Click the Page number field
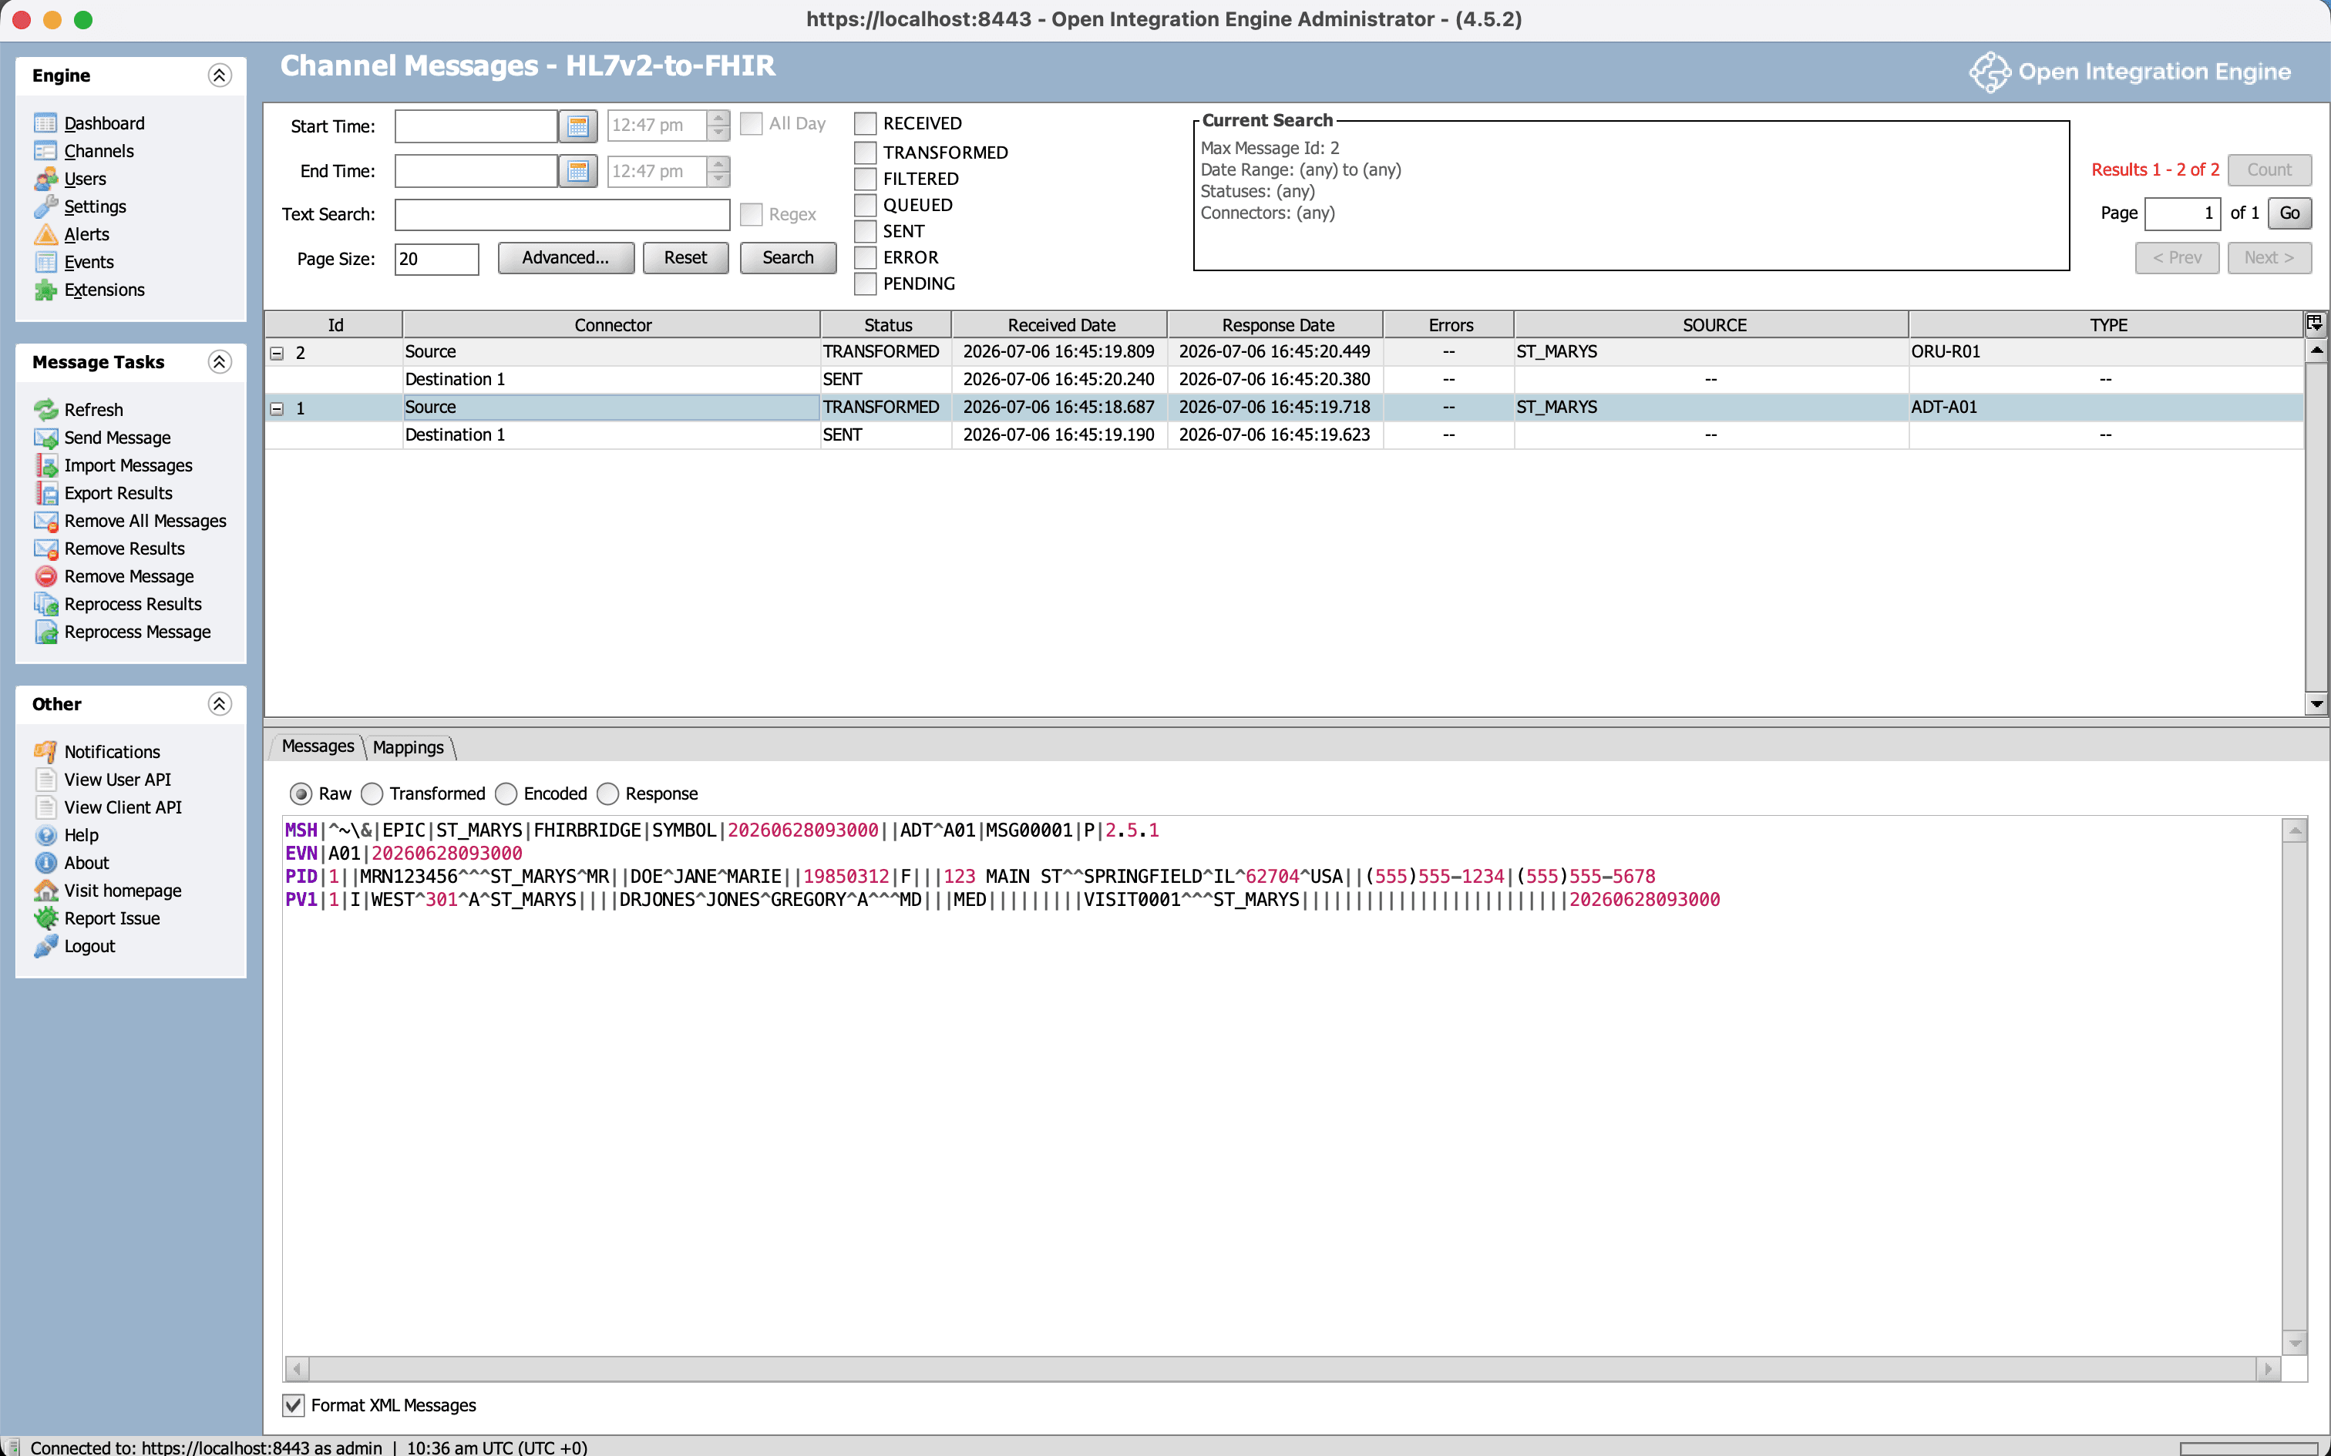 pyautogui.click(x=2181, y=213)
